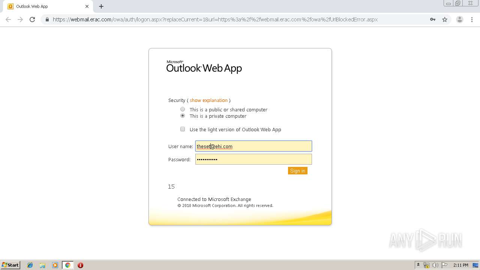Viewport: 480px width, 270px height.
Task: Enable the light version of Outlook Web App
Action: click(183, 129)
